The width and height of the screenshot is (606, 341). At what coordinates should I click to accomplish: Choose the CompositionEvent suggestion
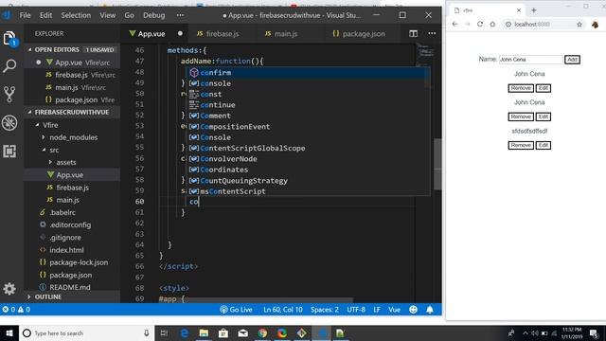(x=309, y=126)
